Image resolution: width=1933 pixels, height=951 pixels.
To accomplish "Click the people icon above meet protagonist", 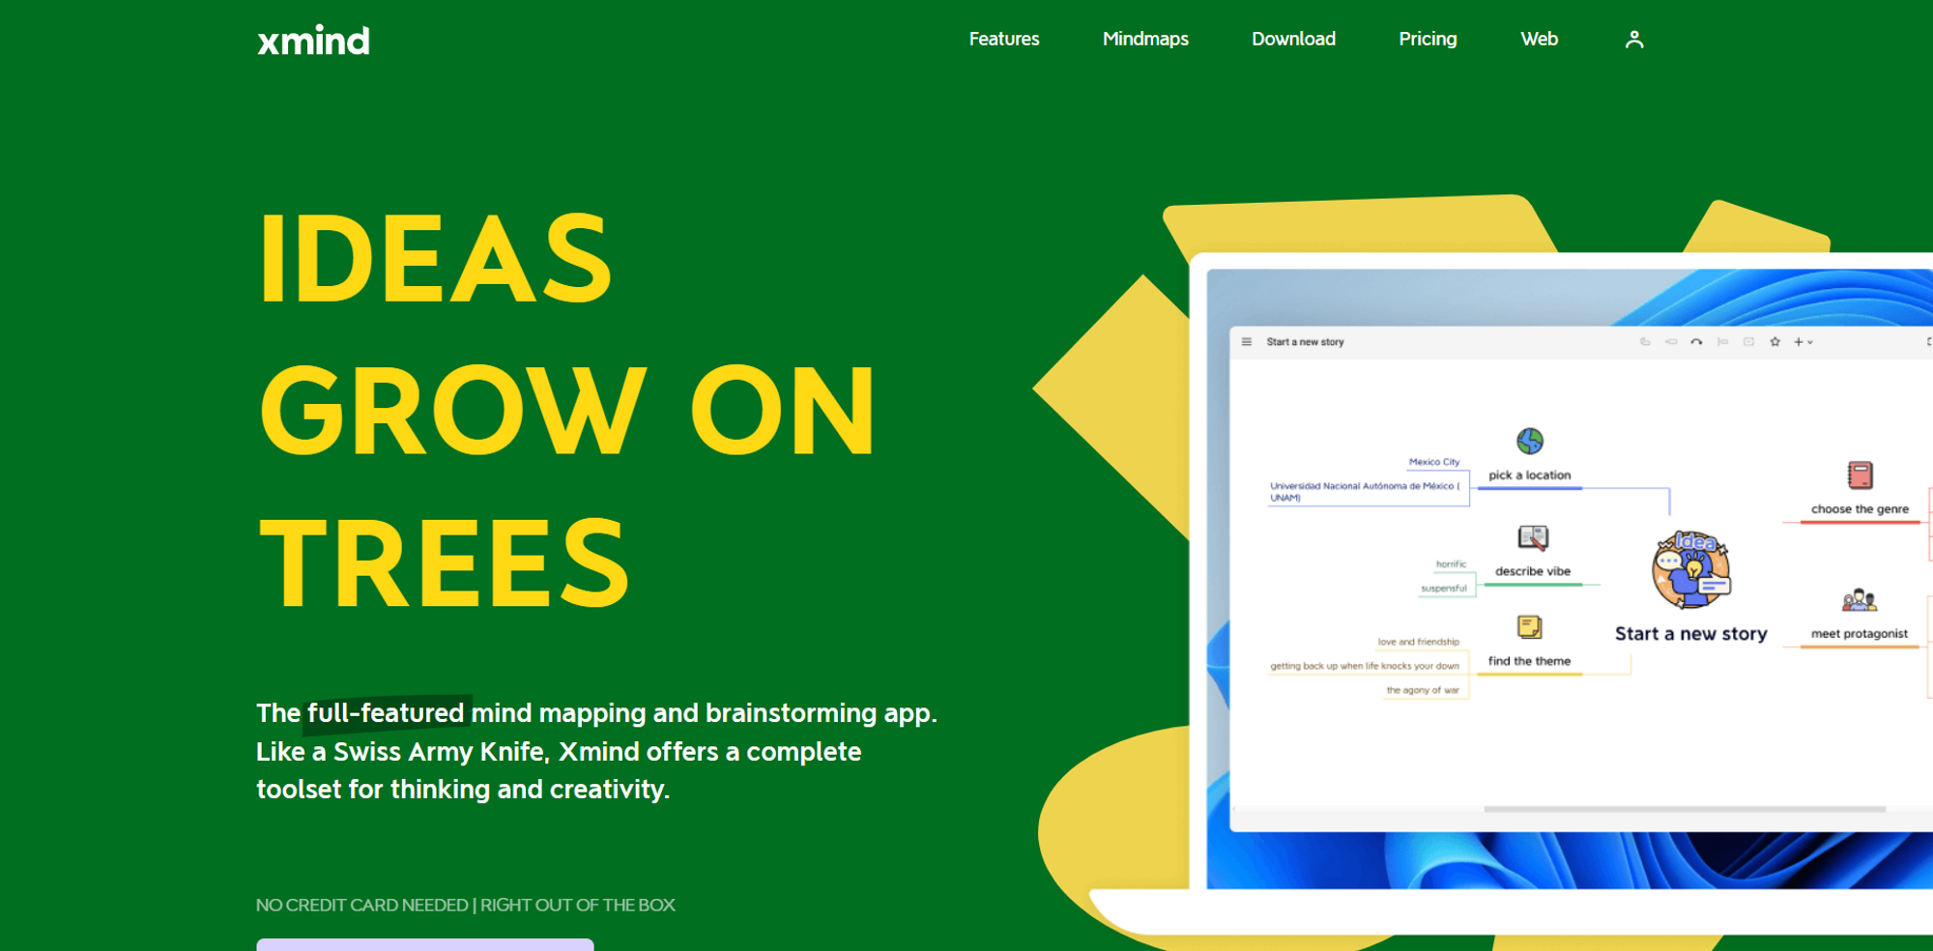I will [x=1859, y=600].
